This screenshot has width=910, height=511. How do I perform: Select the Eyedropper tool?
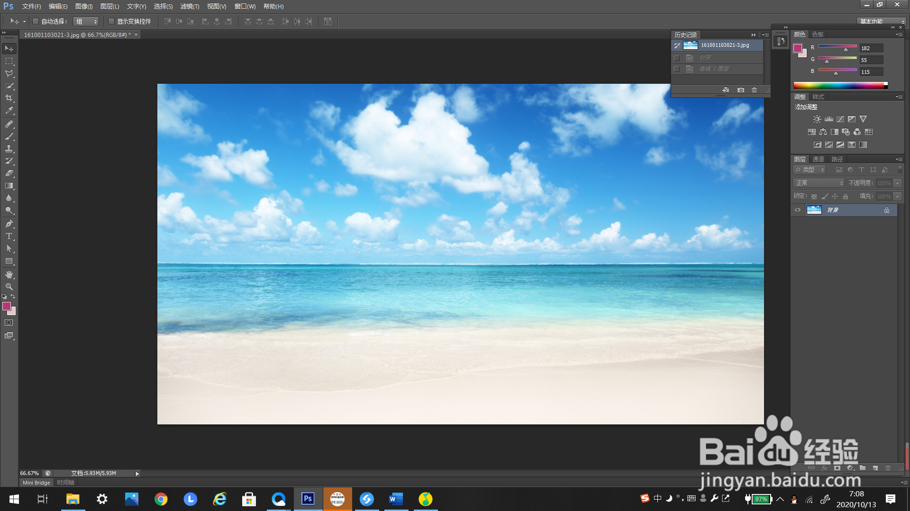9,111
